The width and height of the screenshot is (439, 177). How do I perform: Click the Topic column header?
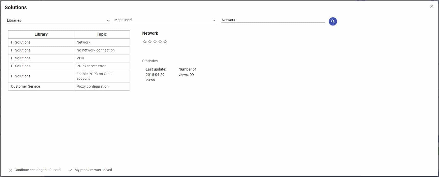click(x=102, y=34)
